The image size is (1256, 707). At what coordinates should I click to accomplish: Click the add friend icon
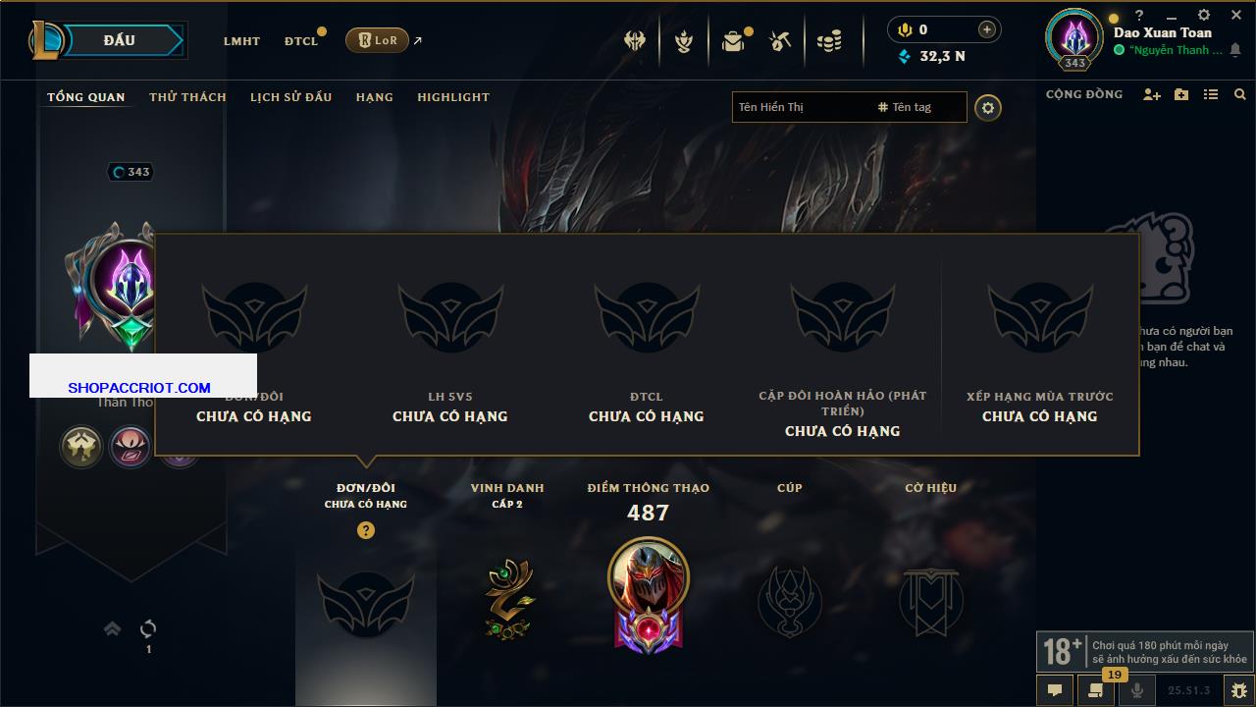click(x=1152, y=95)
